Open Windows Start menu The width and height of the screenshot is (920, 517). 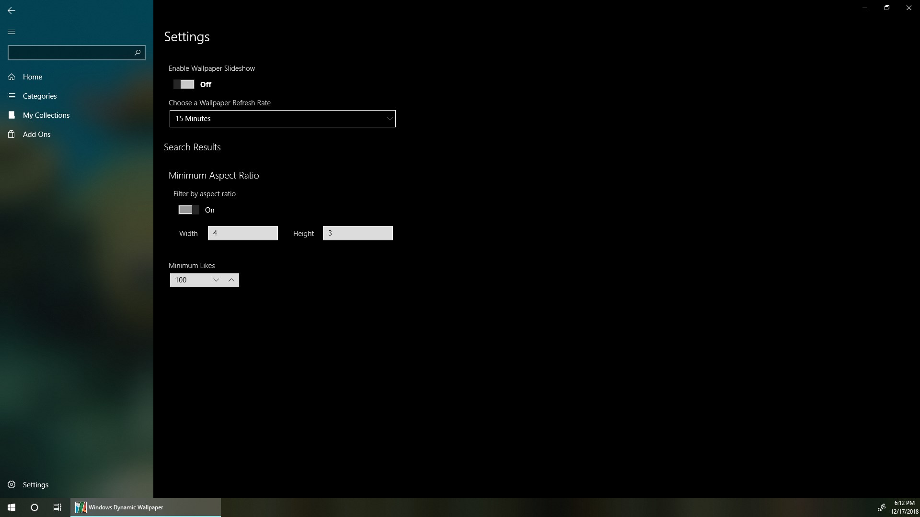point(11,507)
